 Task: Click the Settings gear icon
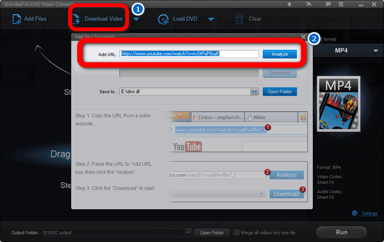pos(354,213)
